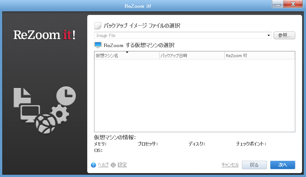The width and height of the screenshot is (306, 177).
Task: Click the バックアップ イメージ ファイルの選択 heading
Action: coord(142,26)
